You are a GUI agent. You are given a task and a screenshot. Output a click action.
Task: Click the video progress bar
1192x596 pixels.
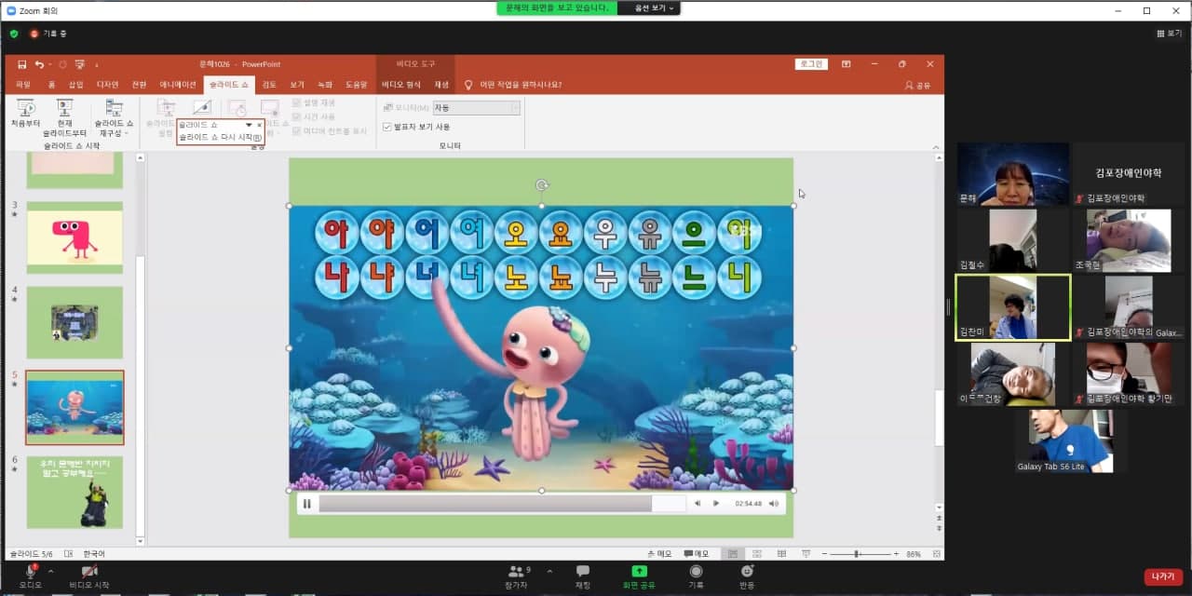pyautogui.click(x=502, y=504)
